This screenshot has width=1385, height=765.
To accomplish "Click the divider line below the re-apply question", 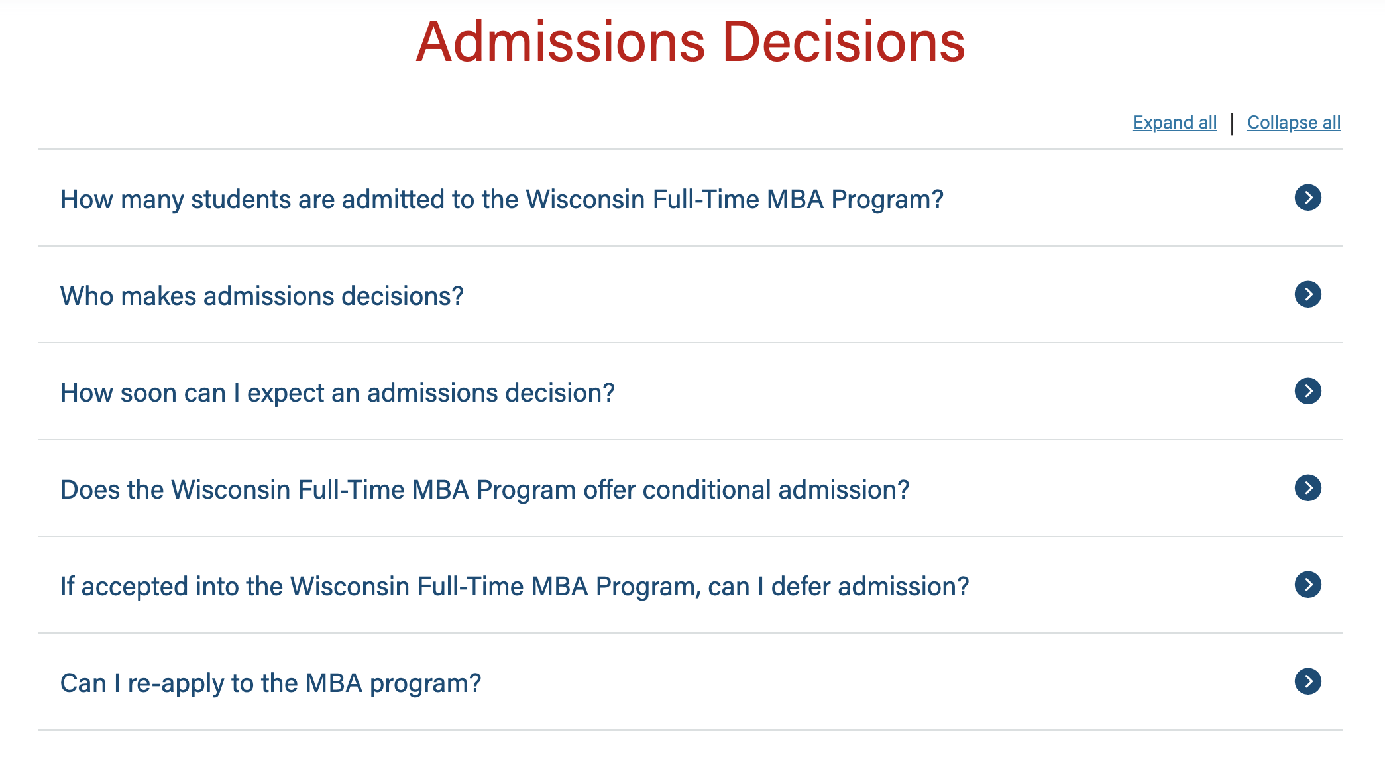I will pos(690,730).
